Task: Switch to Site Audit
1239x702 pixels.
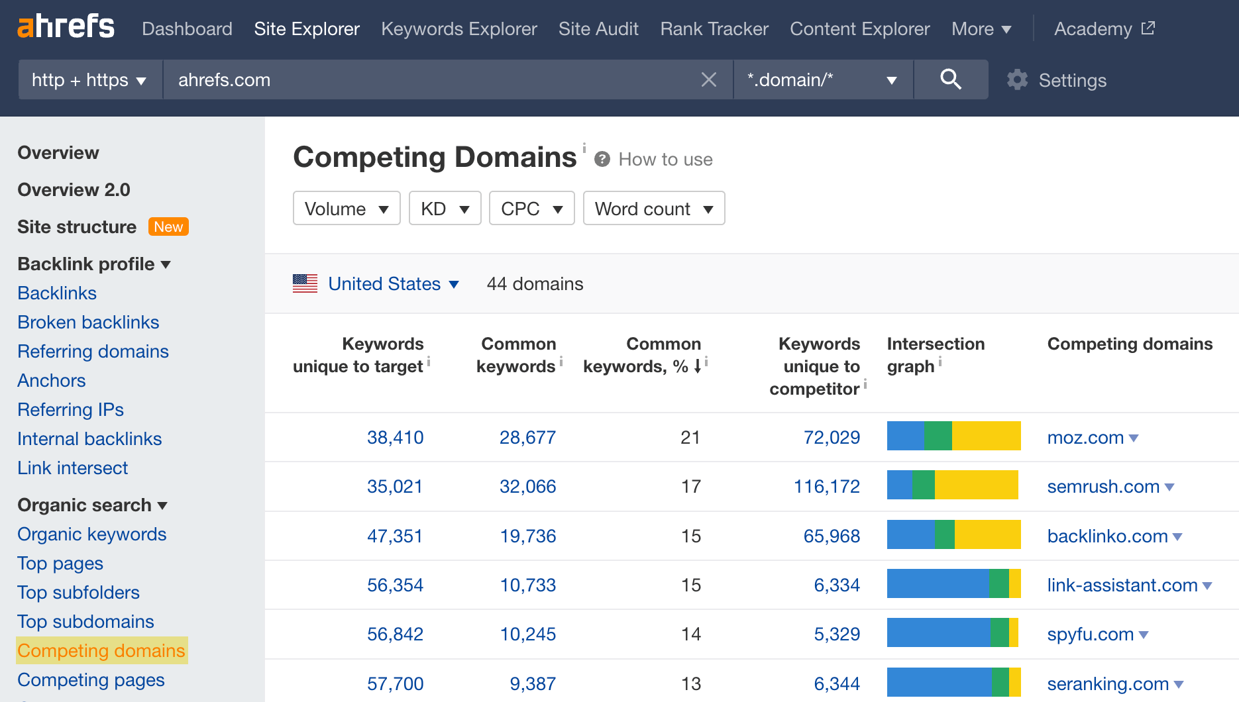Action: pyautogui.click(x=598, y=28)
